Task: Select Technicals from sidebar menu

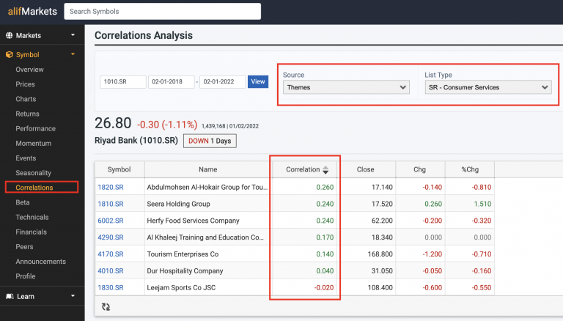Action: coord(32,217)
